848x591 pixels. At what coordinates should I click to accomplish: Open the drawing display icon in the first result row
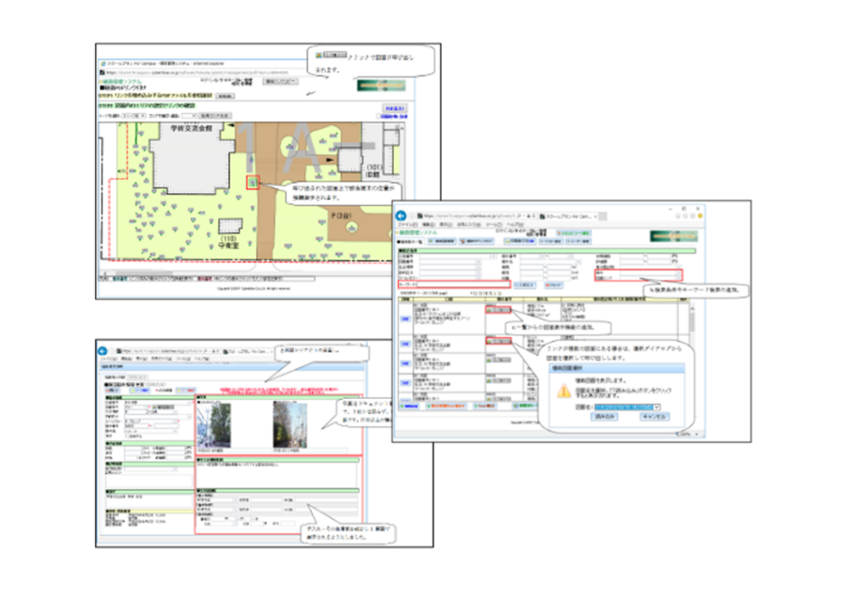coord(499,310)
